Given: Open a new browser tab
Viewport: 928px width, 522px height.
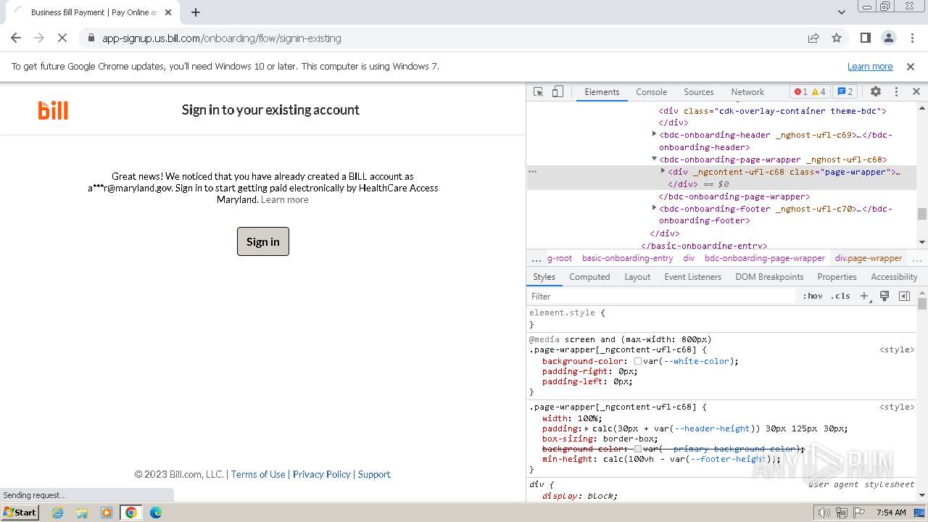Looking at the screenshot, I should tap(196, 12).
